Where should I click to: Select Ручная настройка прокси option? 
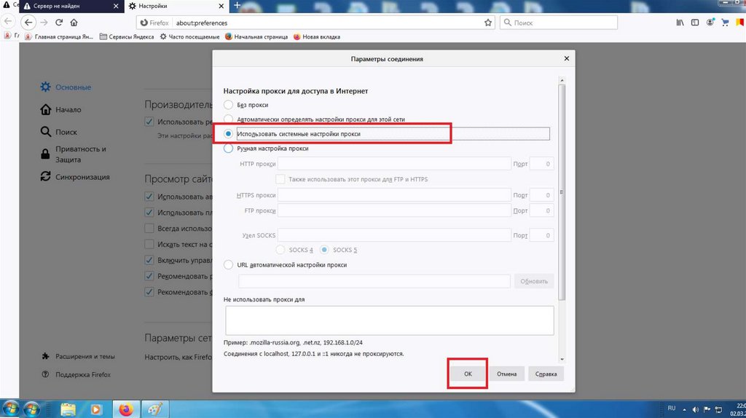coord(228,149)
